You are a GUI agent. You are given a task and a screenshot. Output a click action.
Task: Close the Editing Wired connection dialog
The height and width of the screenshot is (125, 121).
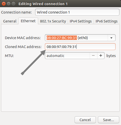pyautogui.click(x=4, y=4)
